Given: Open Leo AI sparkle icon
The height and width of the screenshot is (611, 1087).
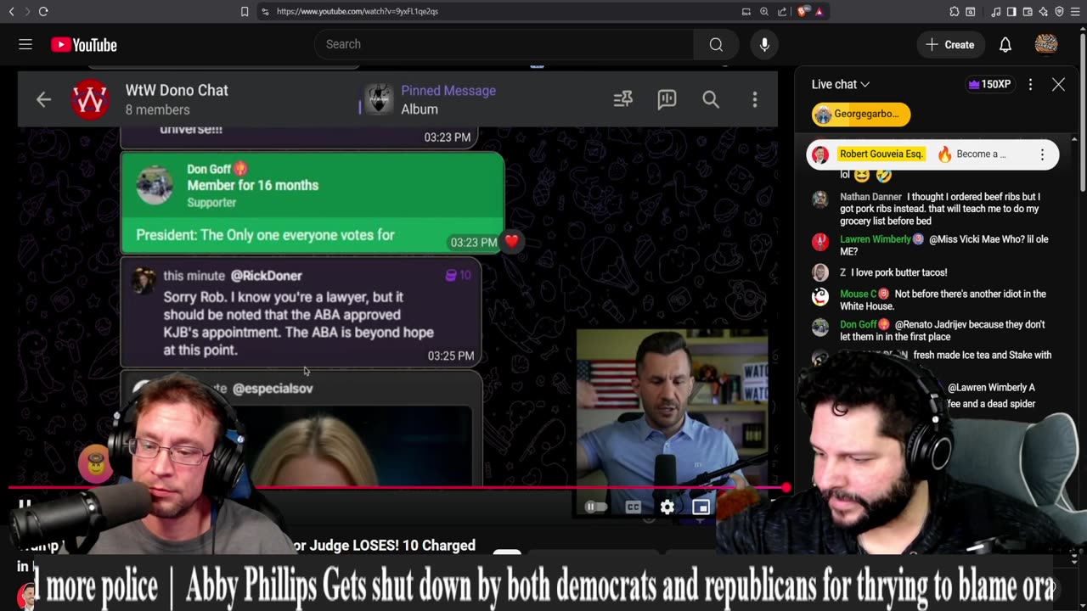Looking at the screenshot, I should (1044, 11).
